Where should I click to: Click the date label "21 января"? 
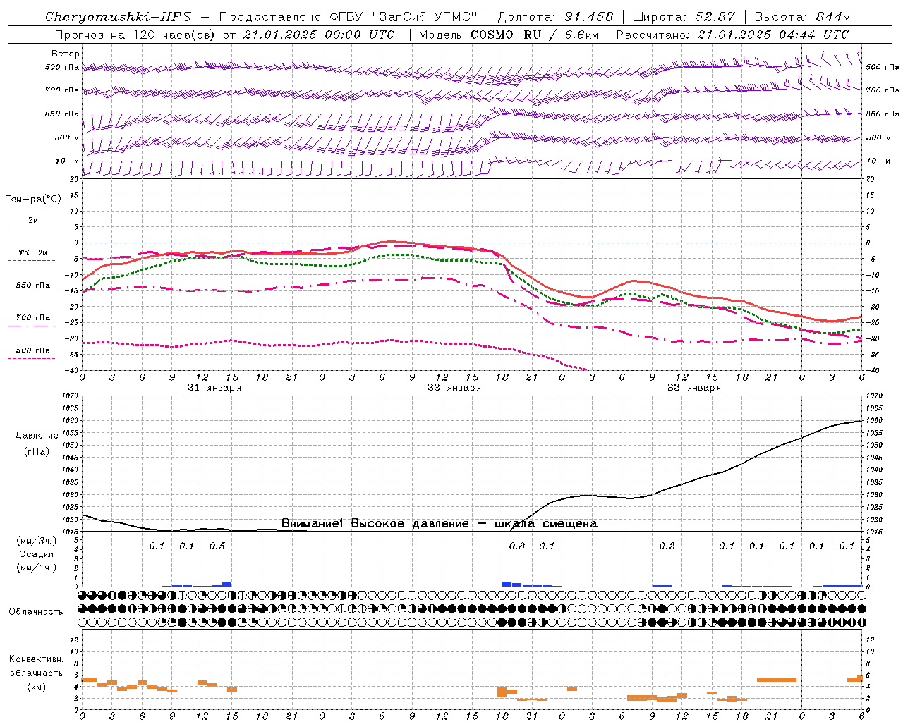(x=214, y=388)
